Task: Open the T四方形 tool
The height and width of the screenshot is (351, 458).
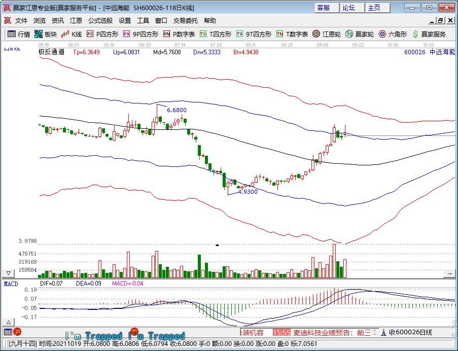Action: click(215, 34)
